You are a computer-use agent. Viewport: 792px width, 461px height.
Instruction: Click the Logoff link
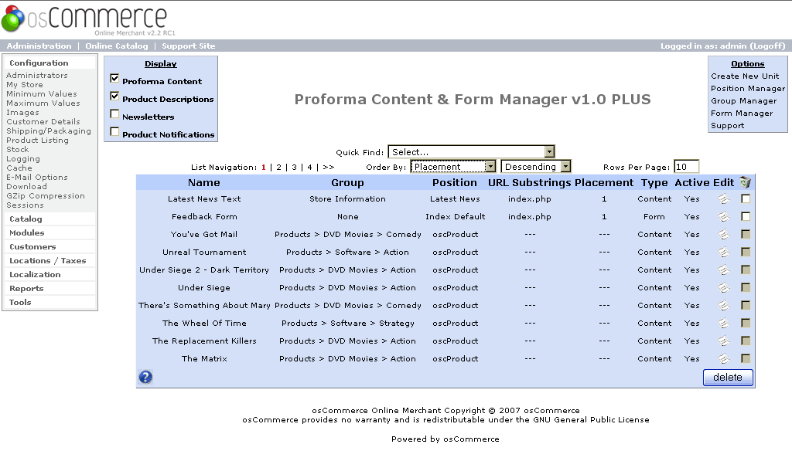(768, 46)
